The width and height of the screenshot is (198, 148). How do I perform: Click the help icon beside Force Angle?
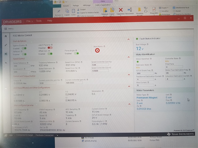(x=76, y=51)
